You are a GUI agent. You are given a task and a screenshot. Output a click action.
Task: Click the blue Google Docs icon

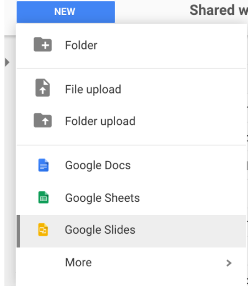[x=44, y=165]
